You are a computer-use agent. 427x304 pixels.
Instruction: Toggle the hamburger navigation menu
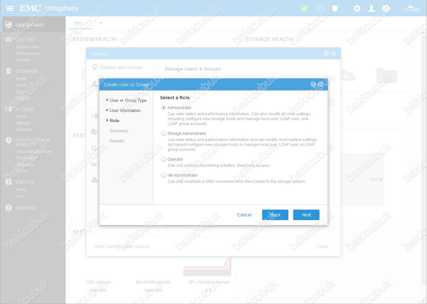point(10,8)
